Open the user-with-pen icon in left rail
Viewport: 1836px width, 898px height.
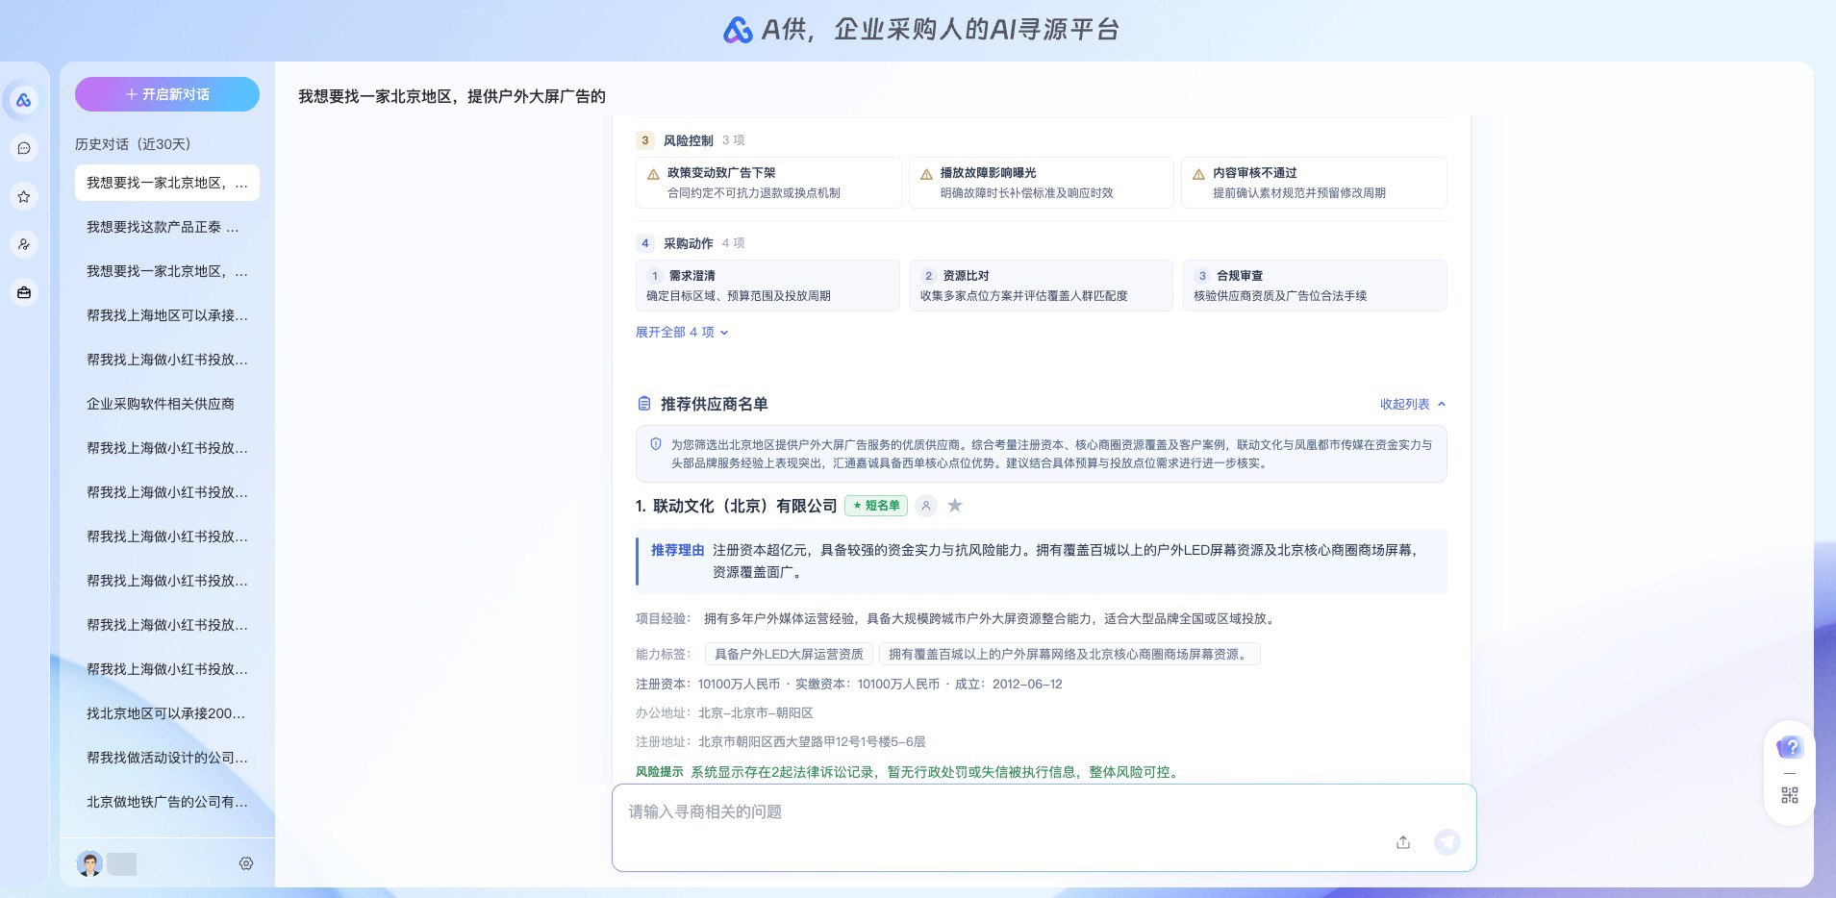point(24,244)
